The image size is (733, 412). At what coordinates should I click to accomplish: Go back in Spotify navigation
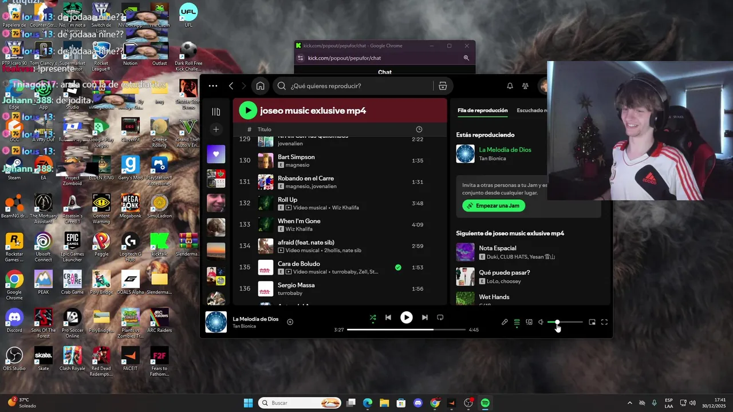pos(231,86)
